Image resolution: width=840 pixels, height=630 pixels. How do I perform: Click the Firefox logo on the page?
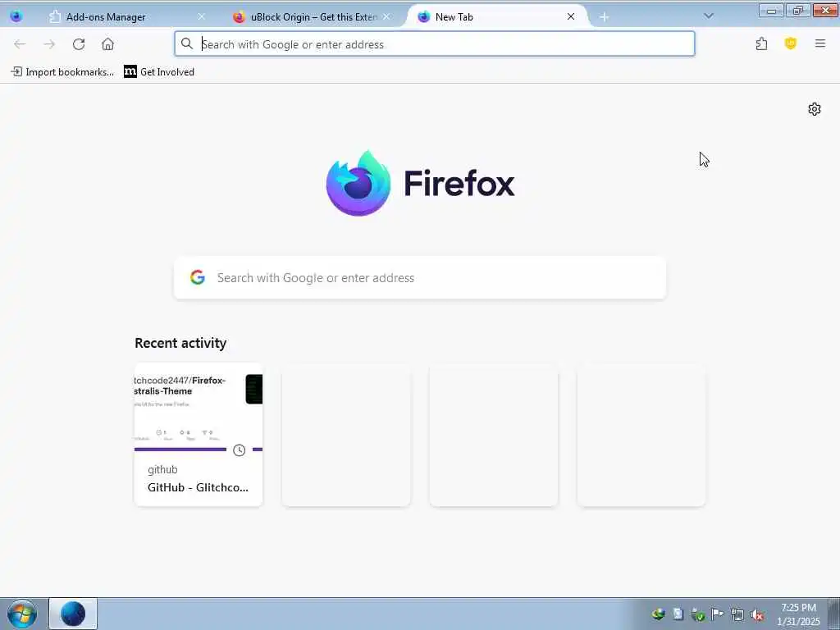[x=420, y=183]
